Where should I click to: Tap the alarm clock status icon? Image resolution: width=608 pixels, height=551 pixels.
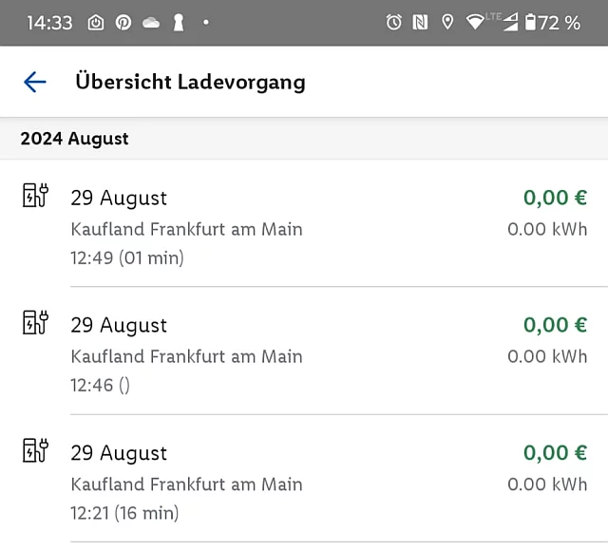[393, 22]
